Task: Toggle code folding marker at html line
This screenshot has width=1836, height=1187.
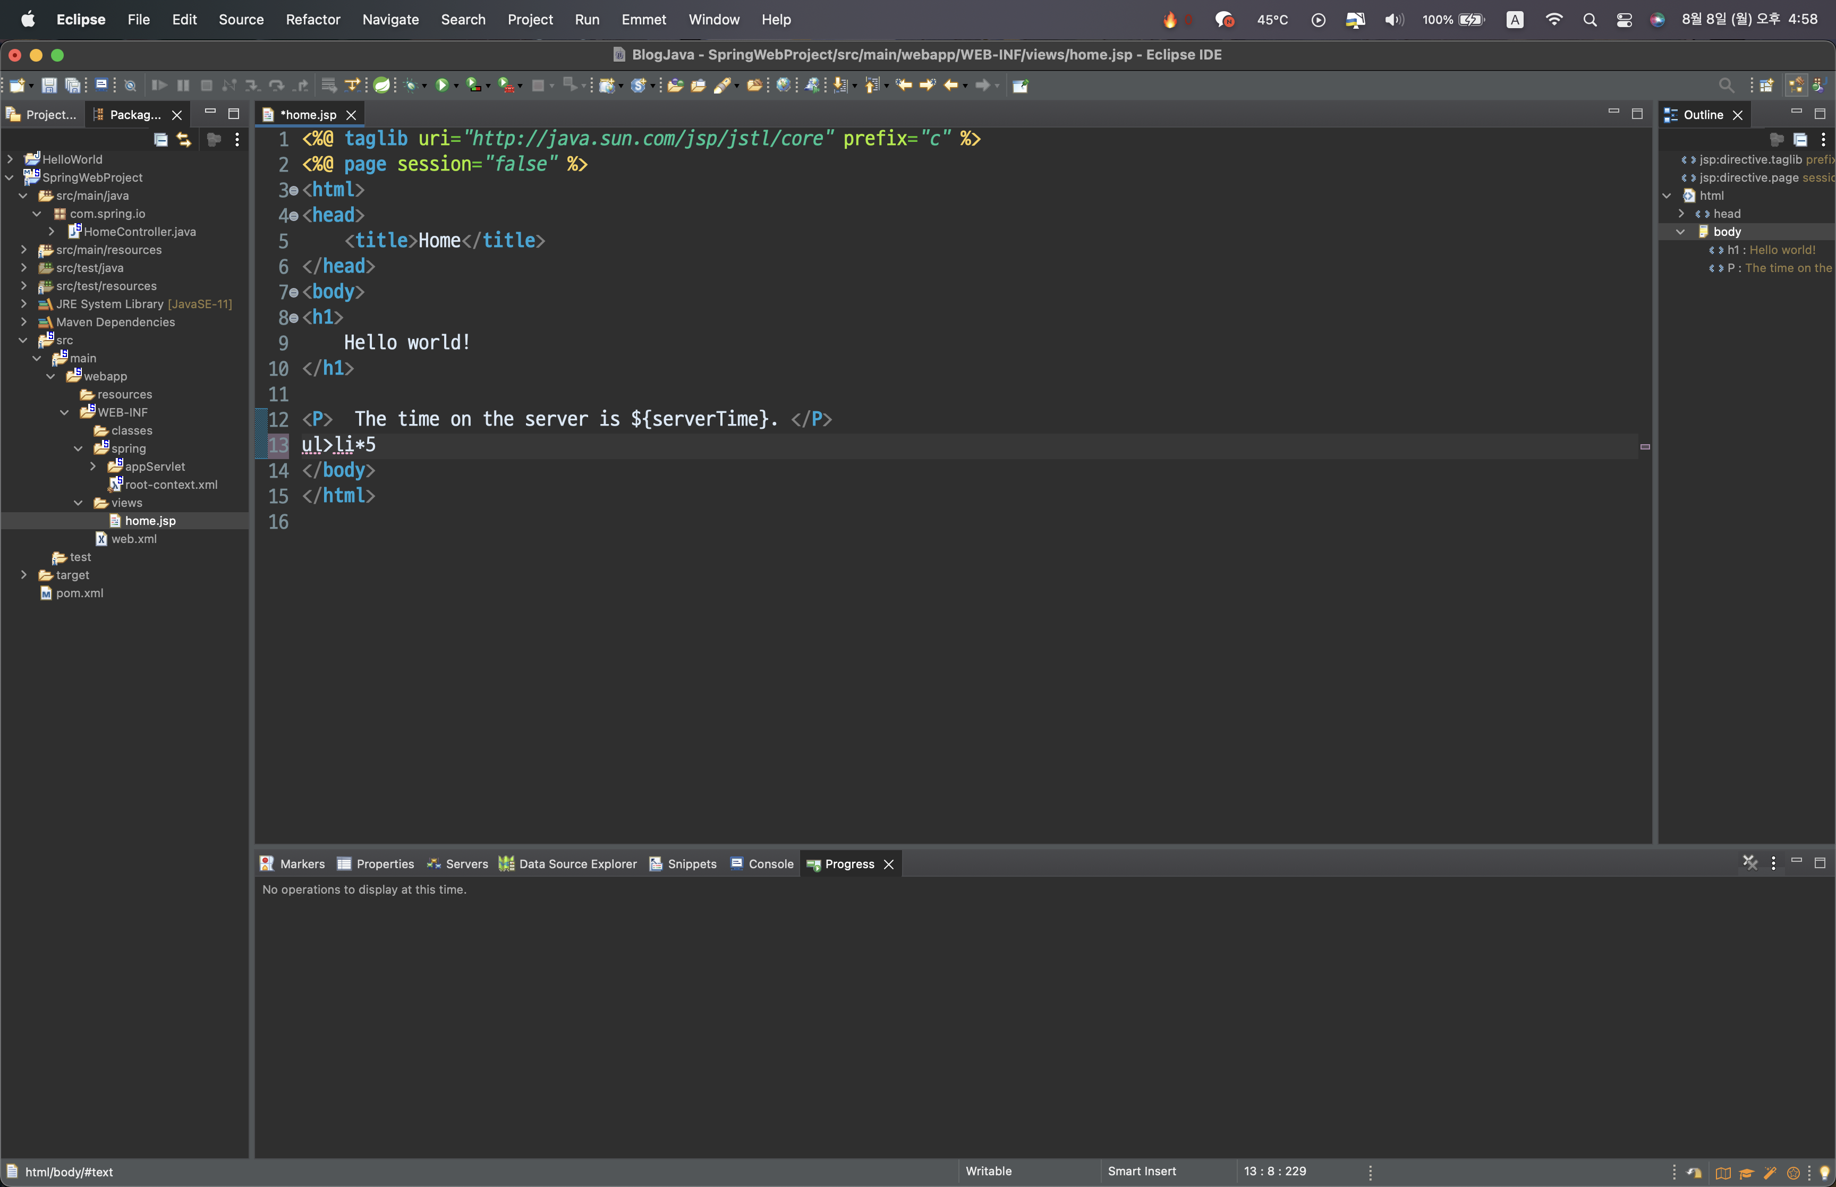Action: click(x=294, y=190)
